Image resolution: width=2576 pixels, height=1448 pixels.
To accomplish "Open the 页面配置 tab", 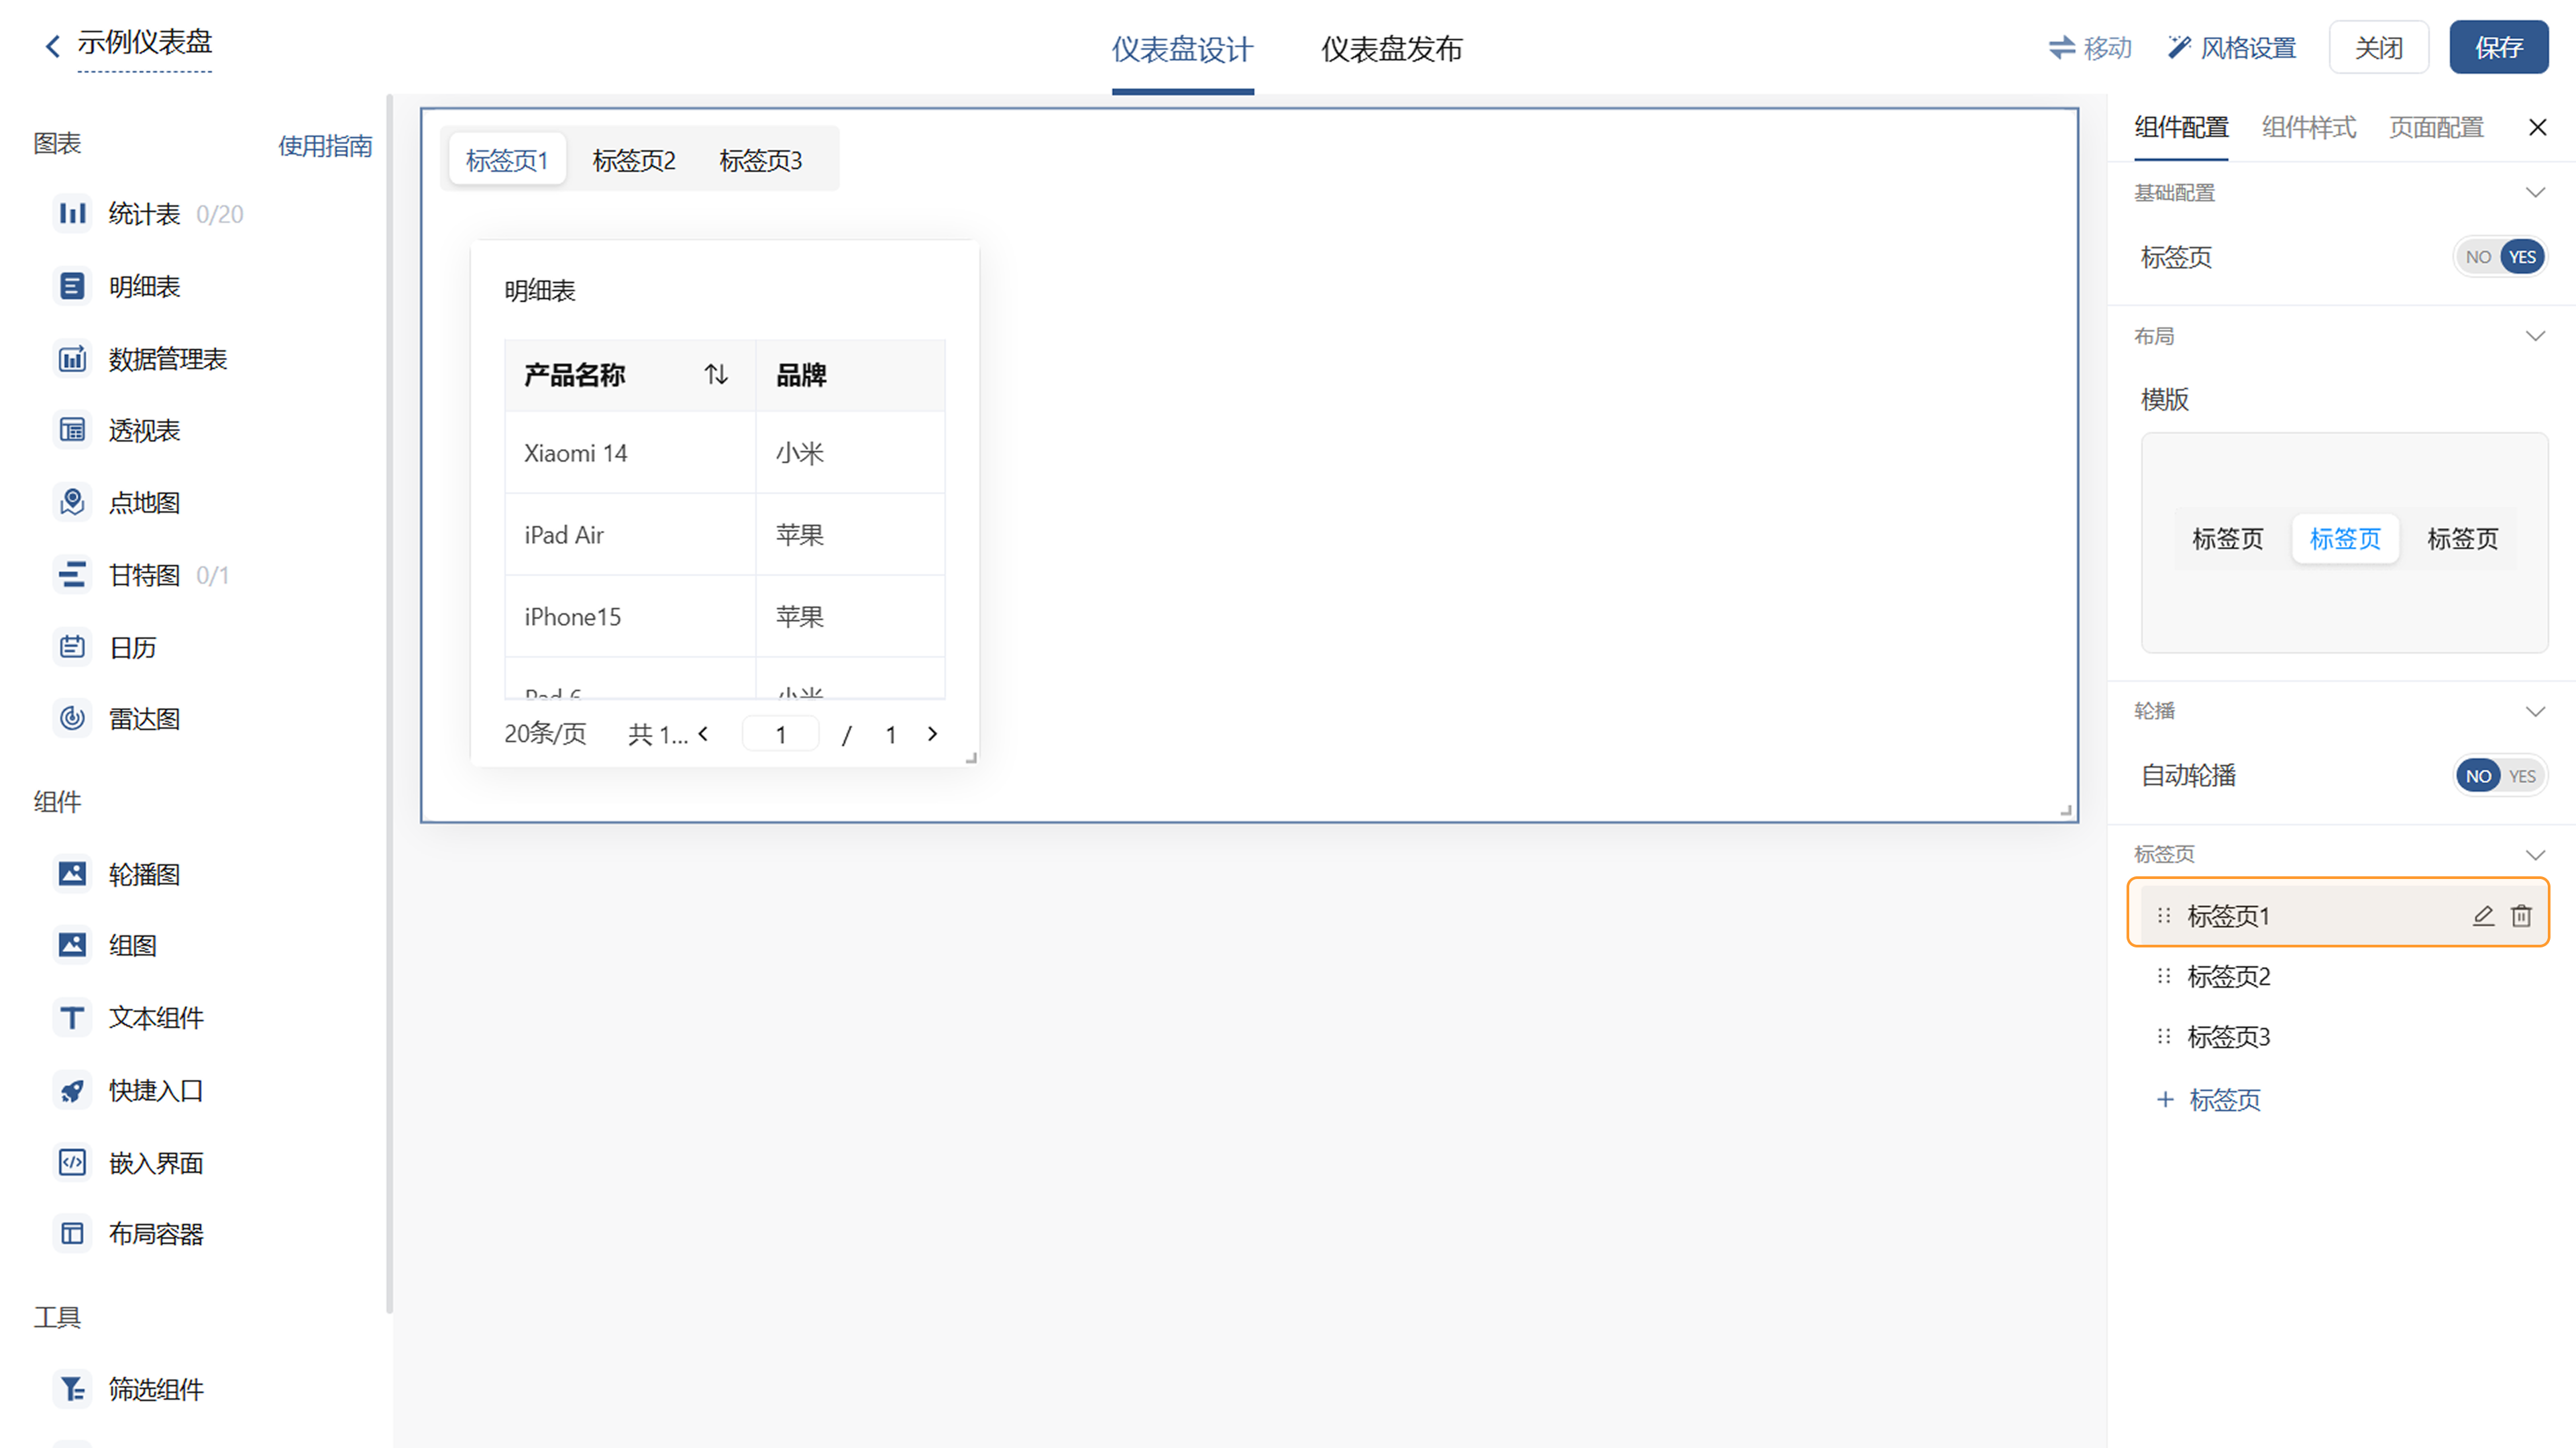I will coord(2436,127).
